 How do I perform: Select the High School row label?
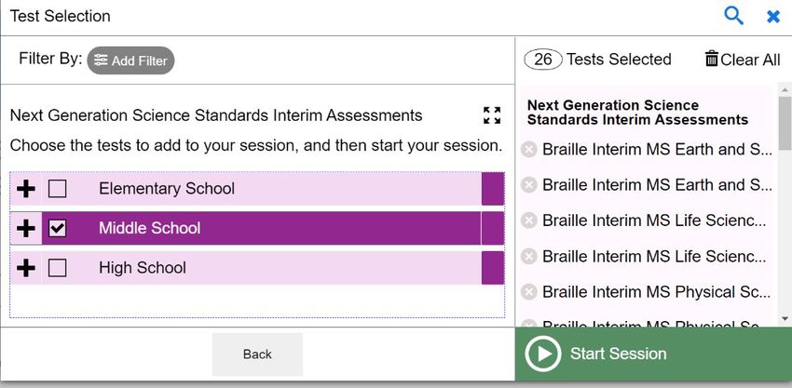pyautogui.click(x=143, y=267)
